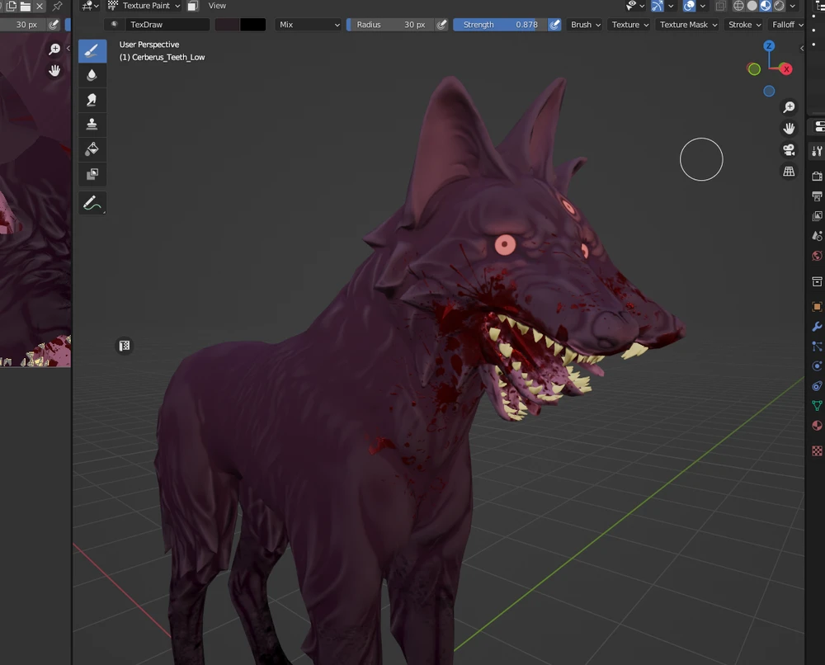
Task: Open Object properties tab
Action: (x=817, y=307)
